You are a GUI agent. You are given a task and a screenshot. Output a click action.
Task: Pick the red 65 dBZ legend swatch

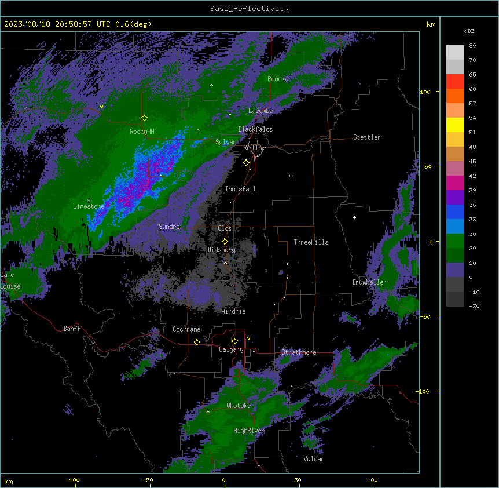[x=455, y=81]
